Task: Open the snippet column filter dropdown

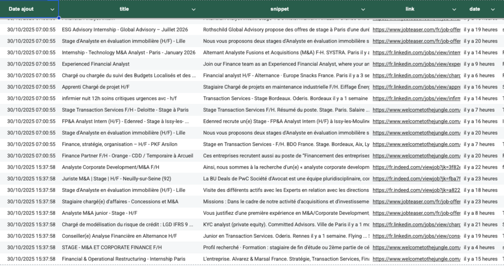Action: [x=363, y=10]
